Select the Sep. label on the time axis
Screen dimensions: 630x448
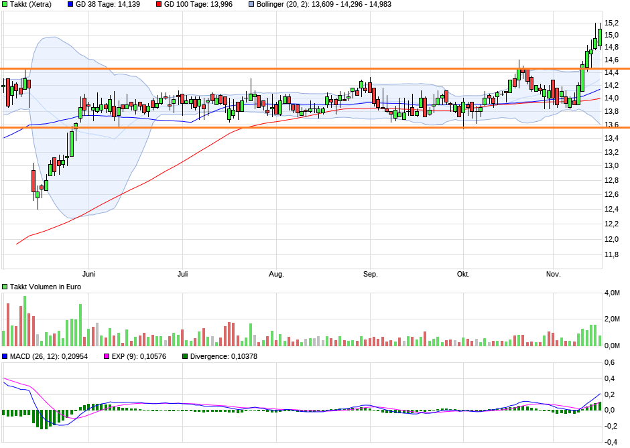[x=371, y=275]
